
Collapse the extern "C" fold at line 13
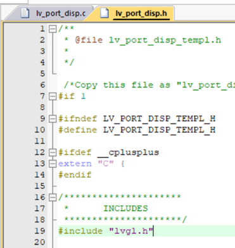click(53, 164)
